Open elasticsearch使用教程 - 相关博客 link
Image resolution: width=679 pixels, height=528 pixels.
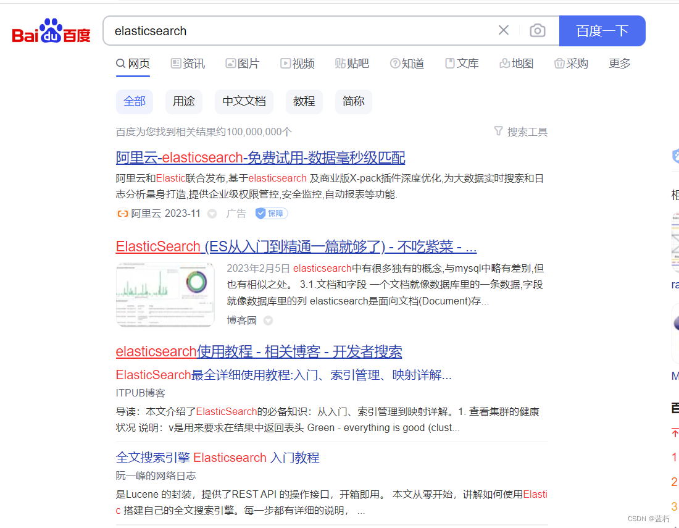click(x=259, y=352)
